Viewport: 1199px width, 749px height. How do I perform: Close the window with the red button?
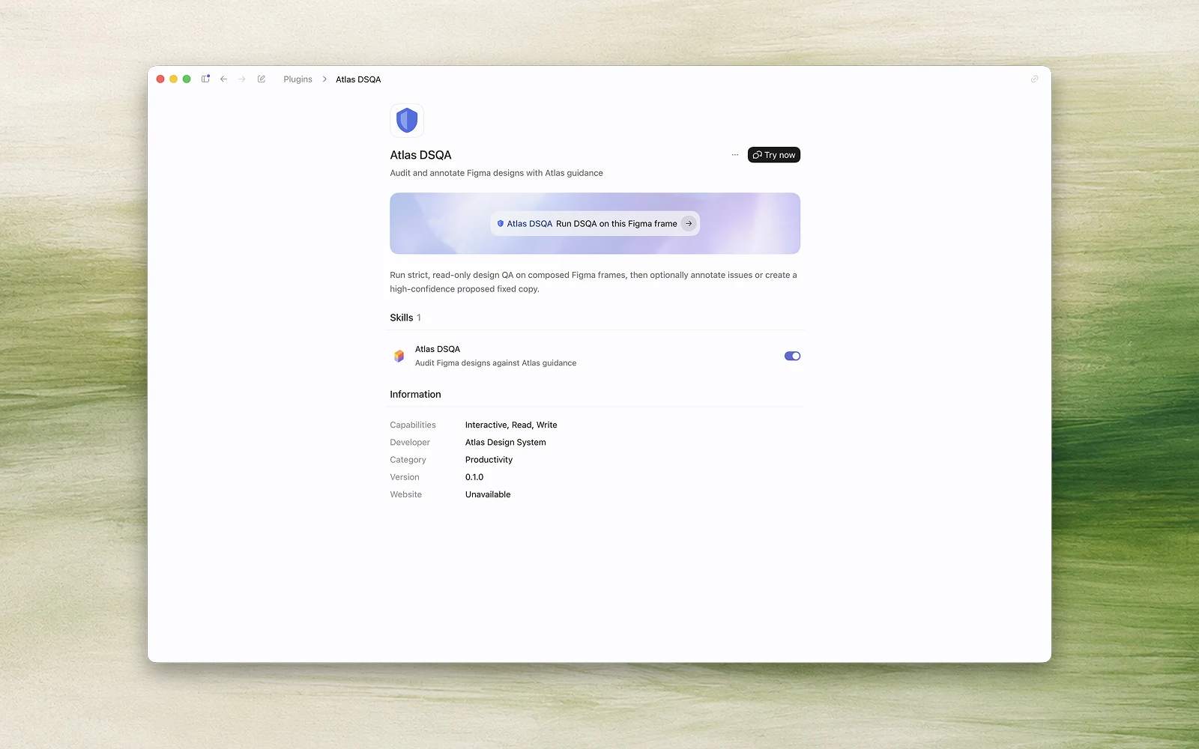(x=160, y=79)
